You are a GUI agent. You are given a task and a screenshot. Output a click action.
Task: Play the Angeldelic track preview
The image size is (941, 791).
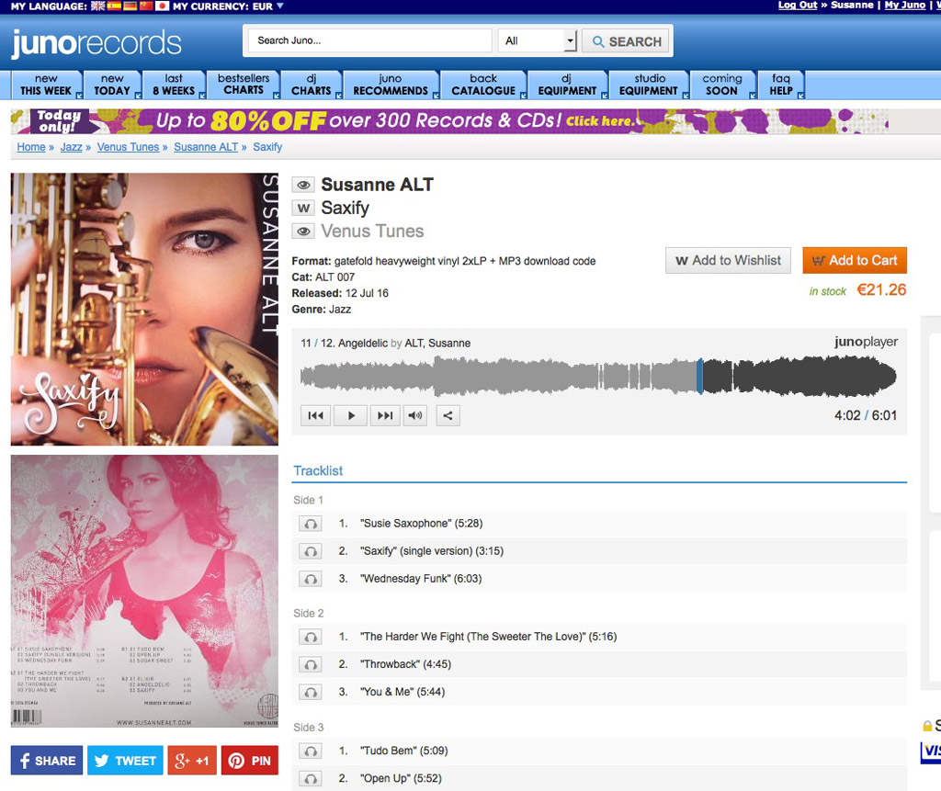(351, 415)
